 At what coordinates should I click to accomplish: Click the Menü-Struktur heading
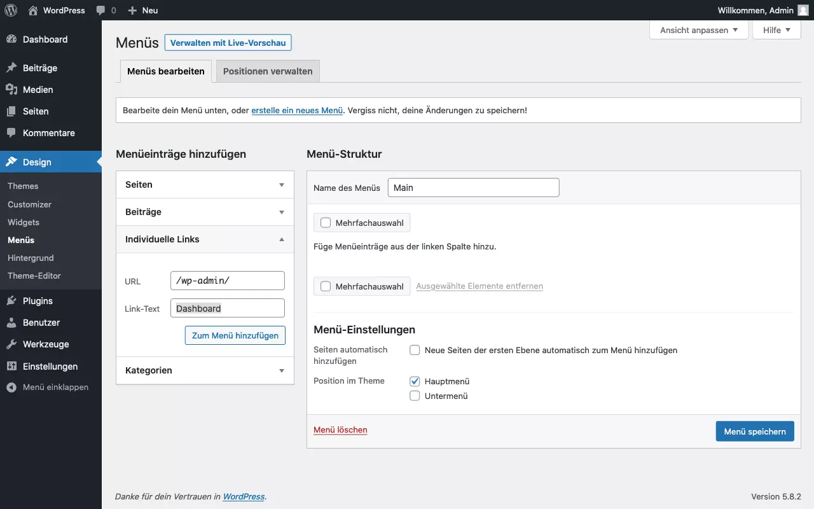(x=344, y=154)
